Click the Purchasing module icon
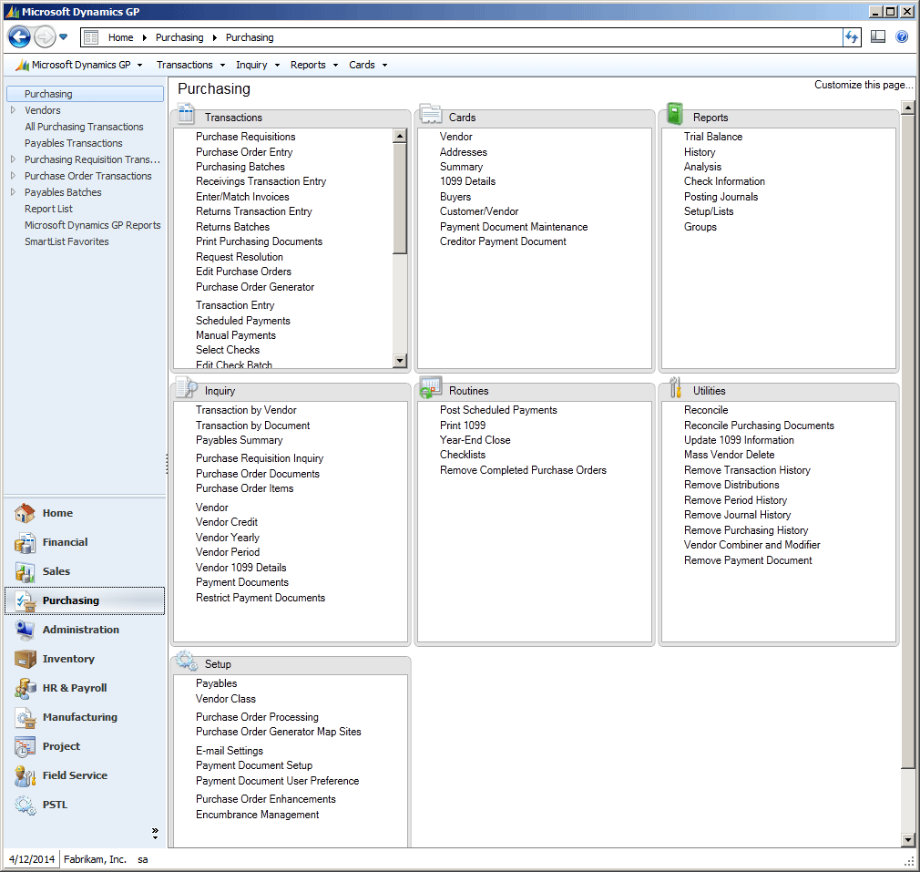Viewport: 920px width, 872px height. pos(25,600)
